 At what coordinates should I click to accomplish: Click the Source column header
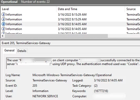pyautogui.click(x=132, y=9)
